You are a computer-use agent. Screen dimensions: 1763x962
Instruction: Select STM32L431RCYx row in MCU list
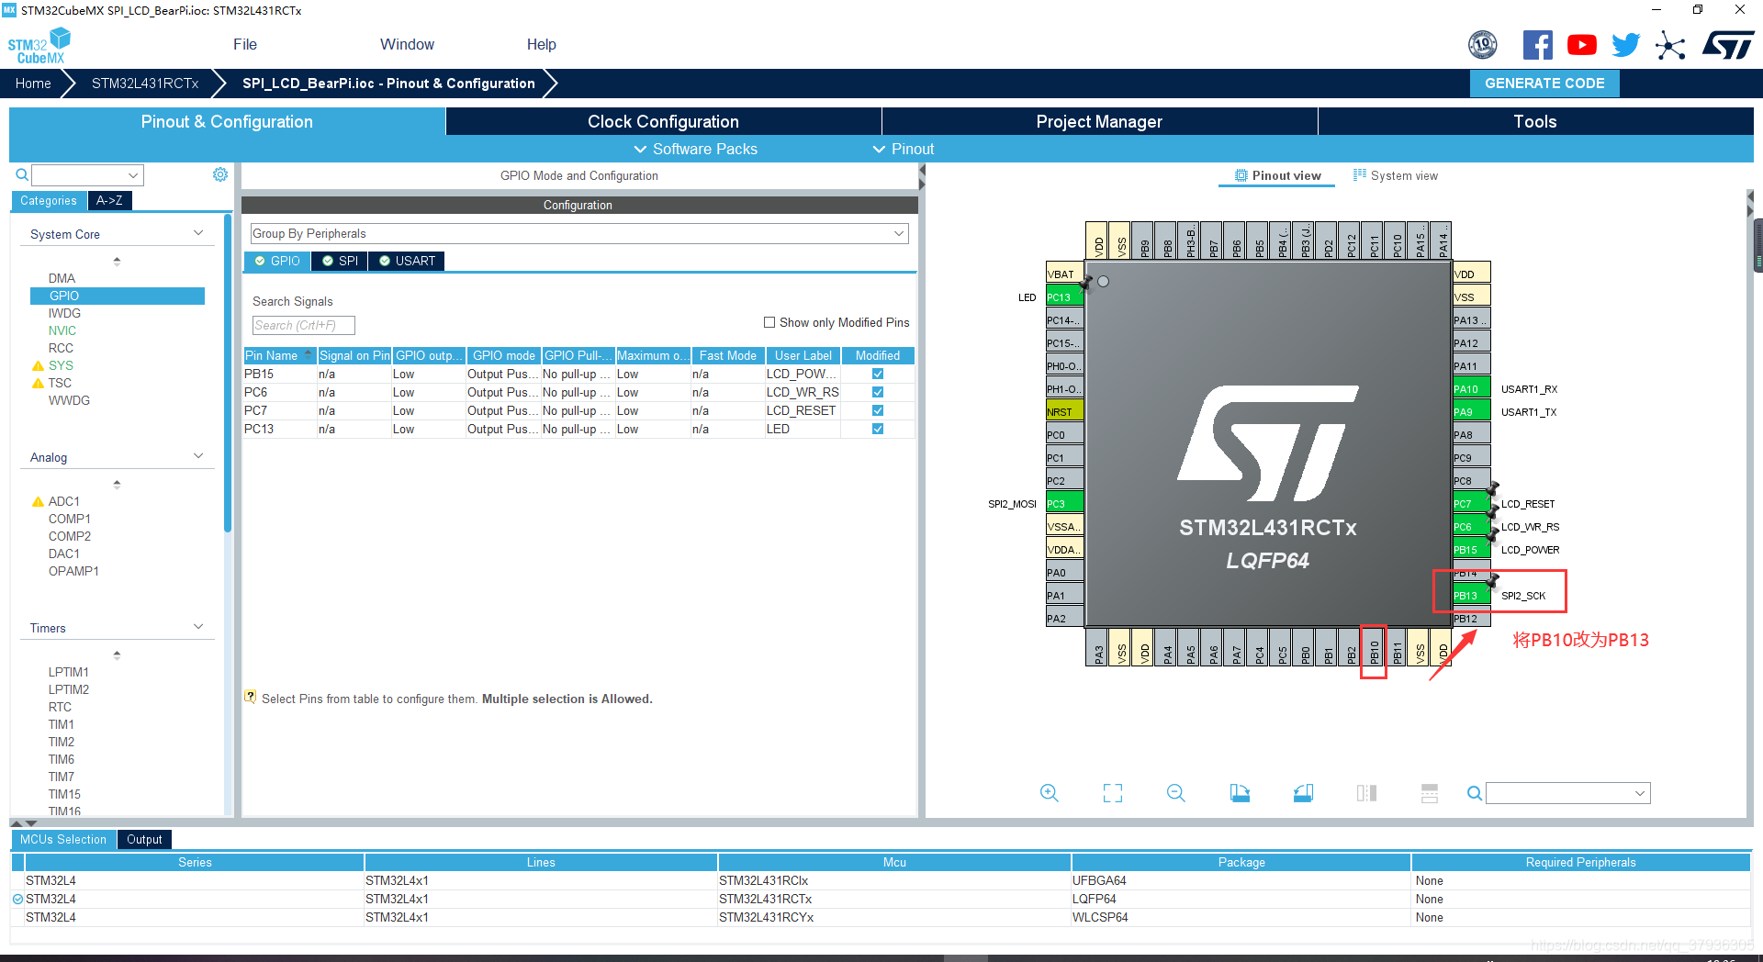point(880,917)
